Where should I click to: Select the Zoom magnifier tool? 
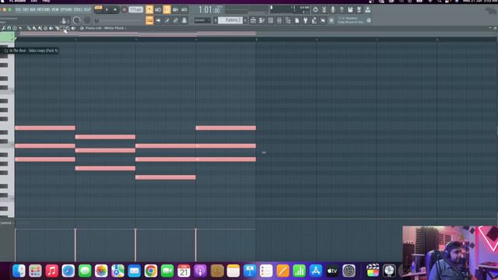pyautogui.click(x=68, y=28)
